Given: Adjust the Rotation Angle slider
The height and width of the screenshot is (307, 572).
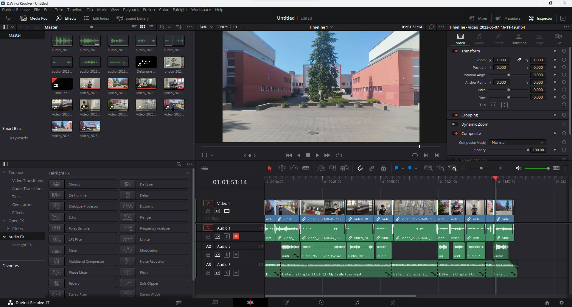Looking at the screenshot, I should point(509,75).
